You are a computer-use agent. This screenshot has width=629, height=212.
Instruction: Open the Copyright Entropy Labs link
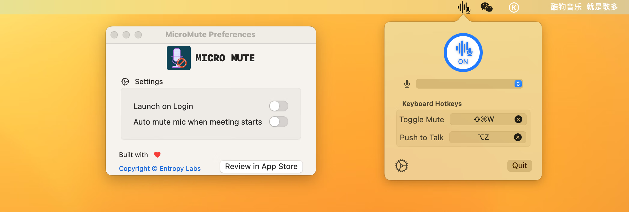(160, 168)
